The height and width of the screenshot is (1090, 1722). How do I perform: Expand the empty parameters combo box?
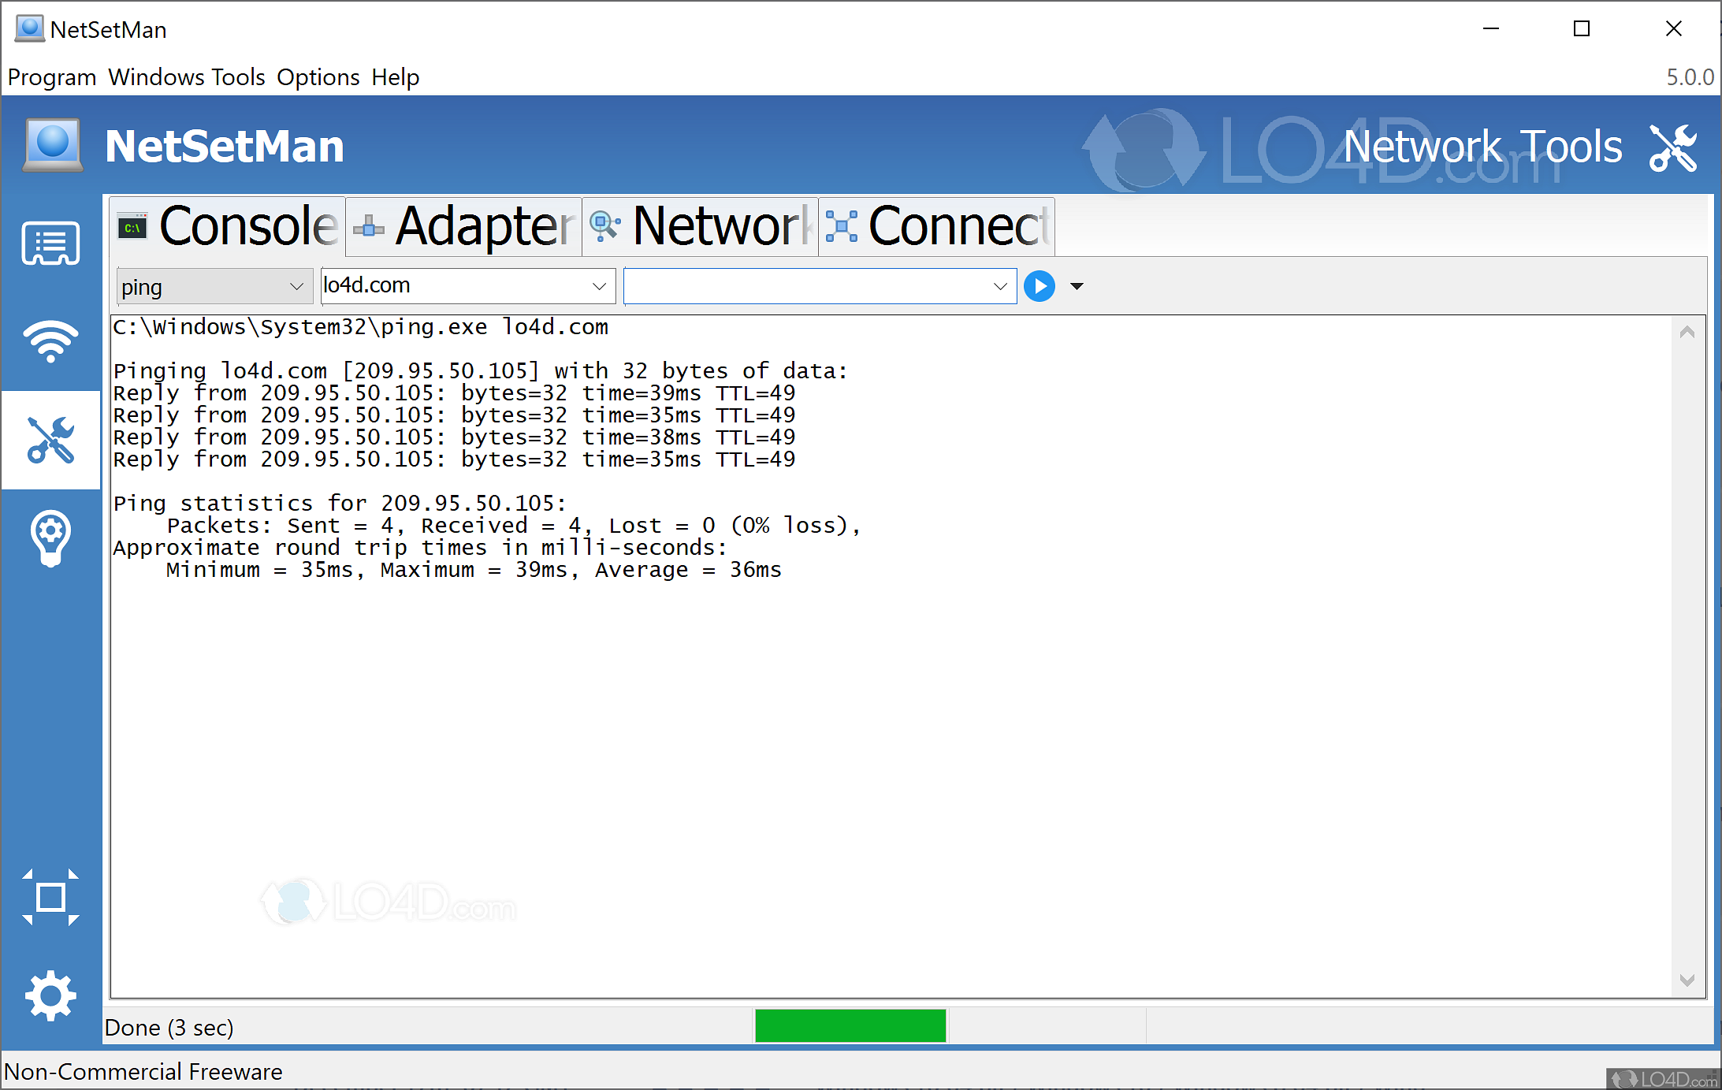pos(1000,286)
